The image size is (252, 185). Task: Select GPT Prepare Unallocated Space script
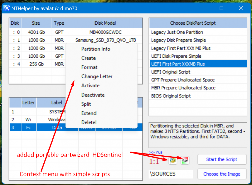pyautogui.click(x=183, y=80)
